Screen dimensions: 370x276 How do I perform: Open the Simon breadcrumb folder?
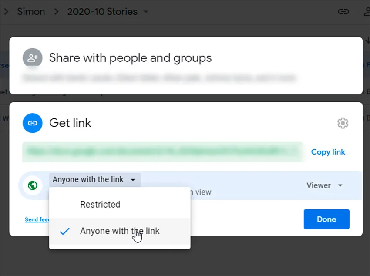click(31, 12)
